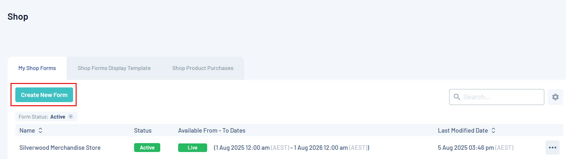Viewport: 566px width, 159px height.
Task: Open three-dot menu for Silverwood Merchandise Store
Action: pos(552,148)
